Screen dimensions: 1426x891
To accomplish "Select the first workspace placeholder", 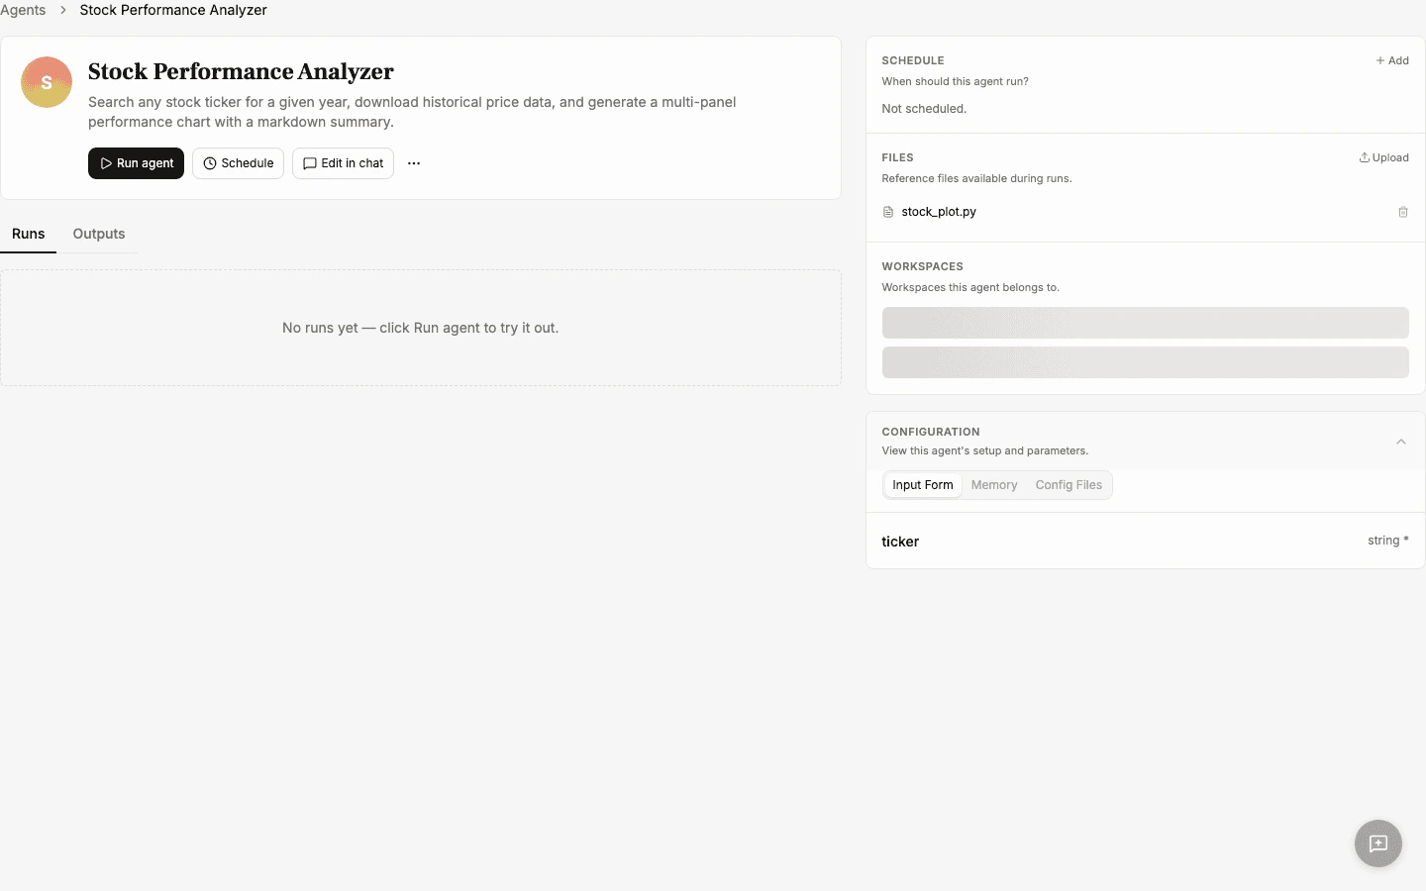I will pyautogui.click(x=1145, y=323).
